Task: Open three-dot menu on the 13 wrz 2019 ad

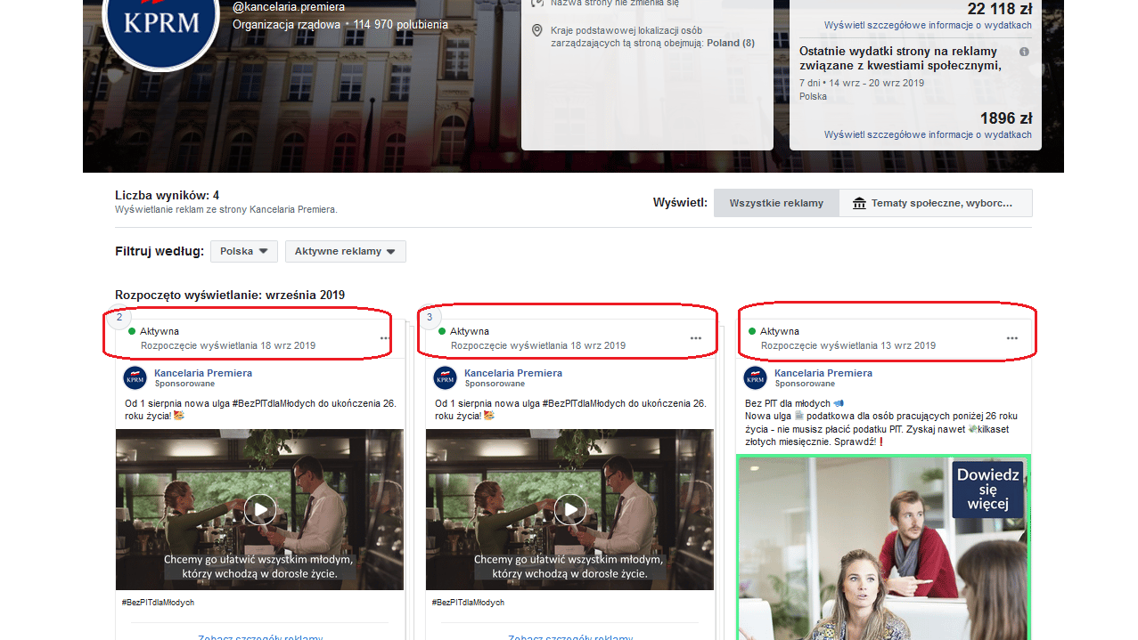Action: click(1011, 338)
